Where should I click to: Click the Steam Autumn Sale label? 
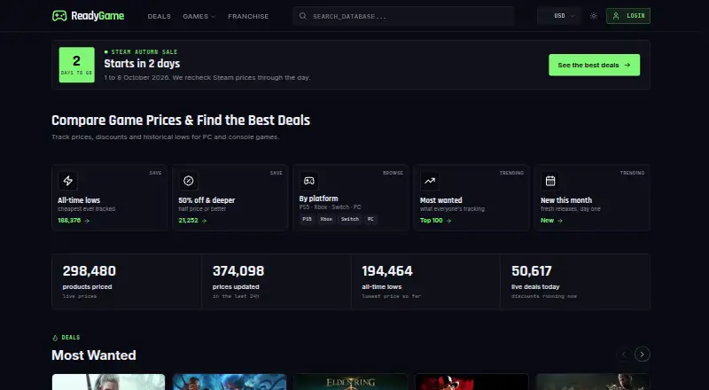144,52
